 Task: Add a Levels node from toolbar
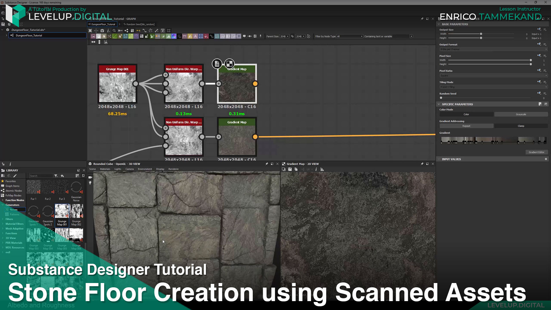(x=168, y=36)
